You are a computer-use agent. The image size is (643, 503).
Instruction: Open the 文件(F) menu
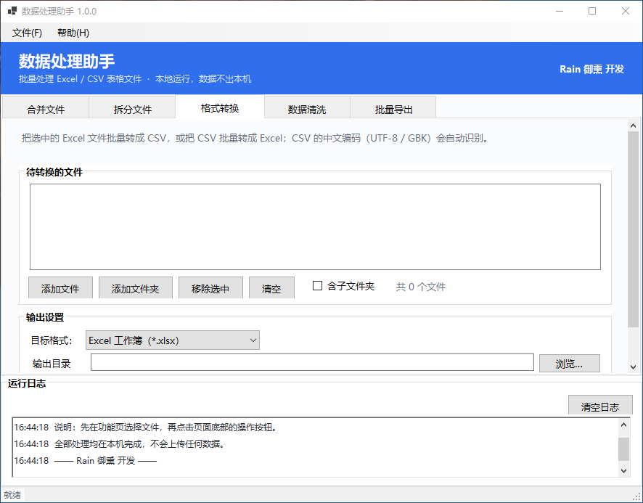click(27, 33)
